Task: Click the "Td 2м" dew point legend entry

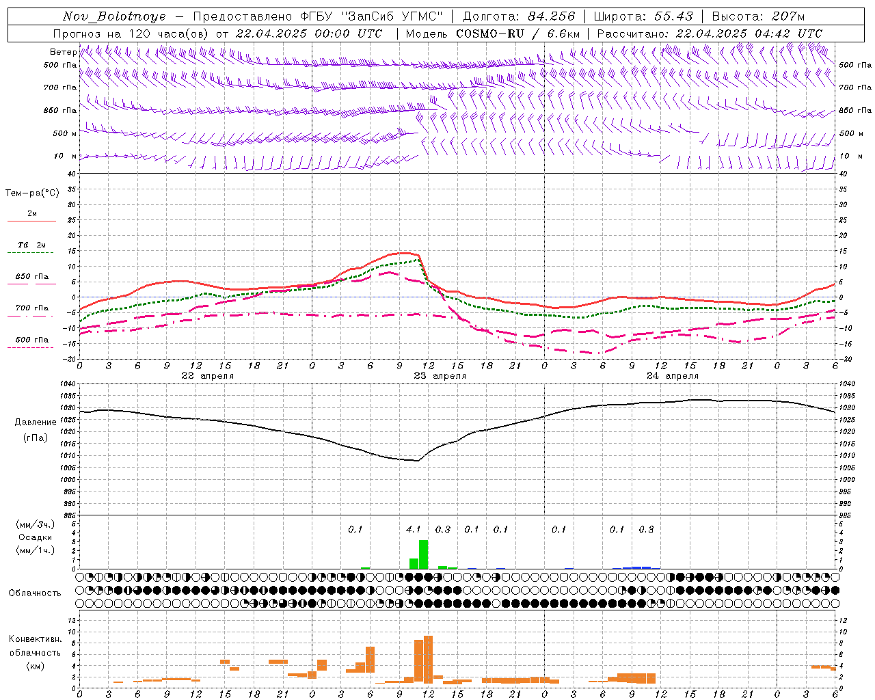Action: tap(32, 245)
